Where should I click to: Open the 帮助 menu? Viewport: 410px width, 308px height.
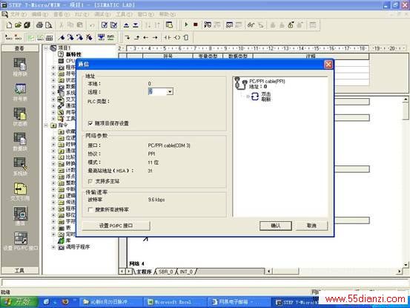click(168, 14)
